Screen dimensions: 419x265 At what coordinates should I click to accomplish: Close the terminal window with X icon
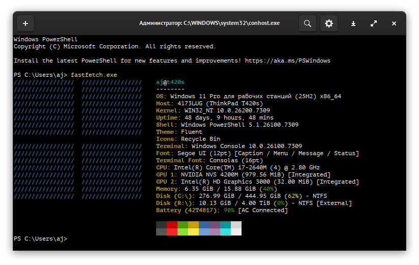(x=394, y=23)
